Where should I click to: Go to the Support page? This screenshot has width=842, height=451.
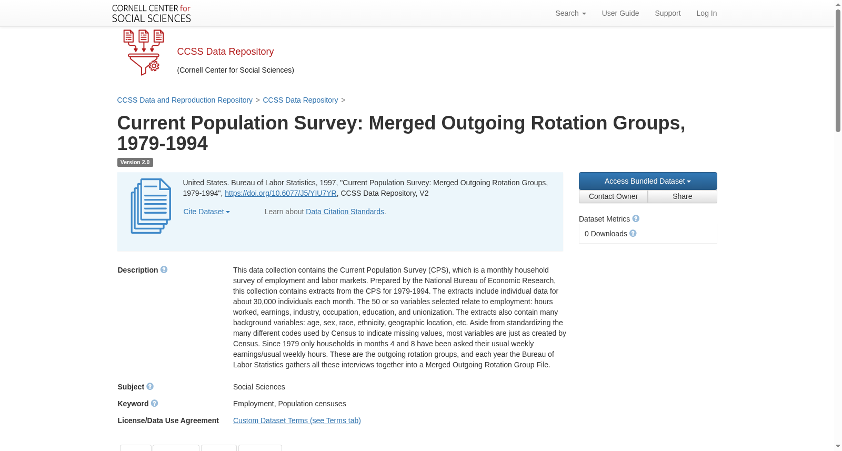(668, 13)
